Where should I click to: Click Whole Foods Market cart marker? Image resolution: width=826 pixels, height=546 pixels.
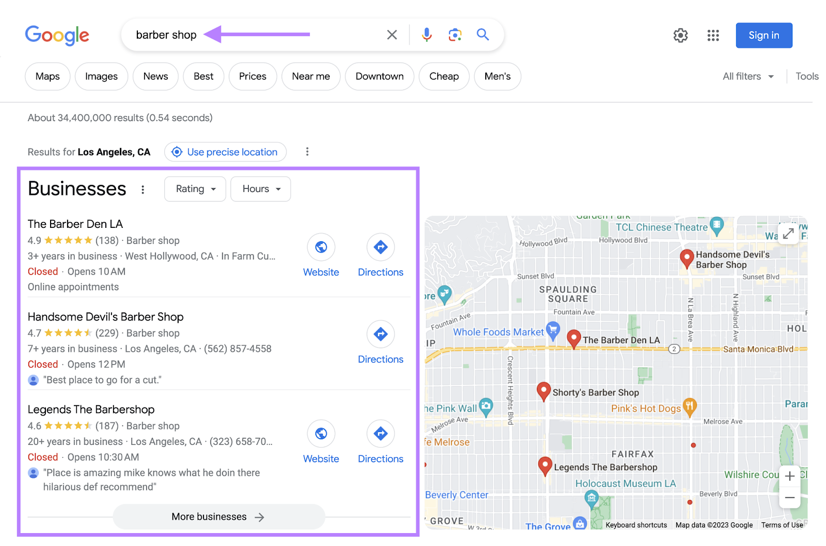(x=553, y=330)
